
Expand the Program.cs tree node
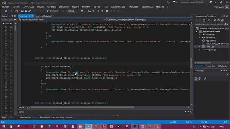199,50
